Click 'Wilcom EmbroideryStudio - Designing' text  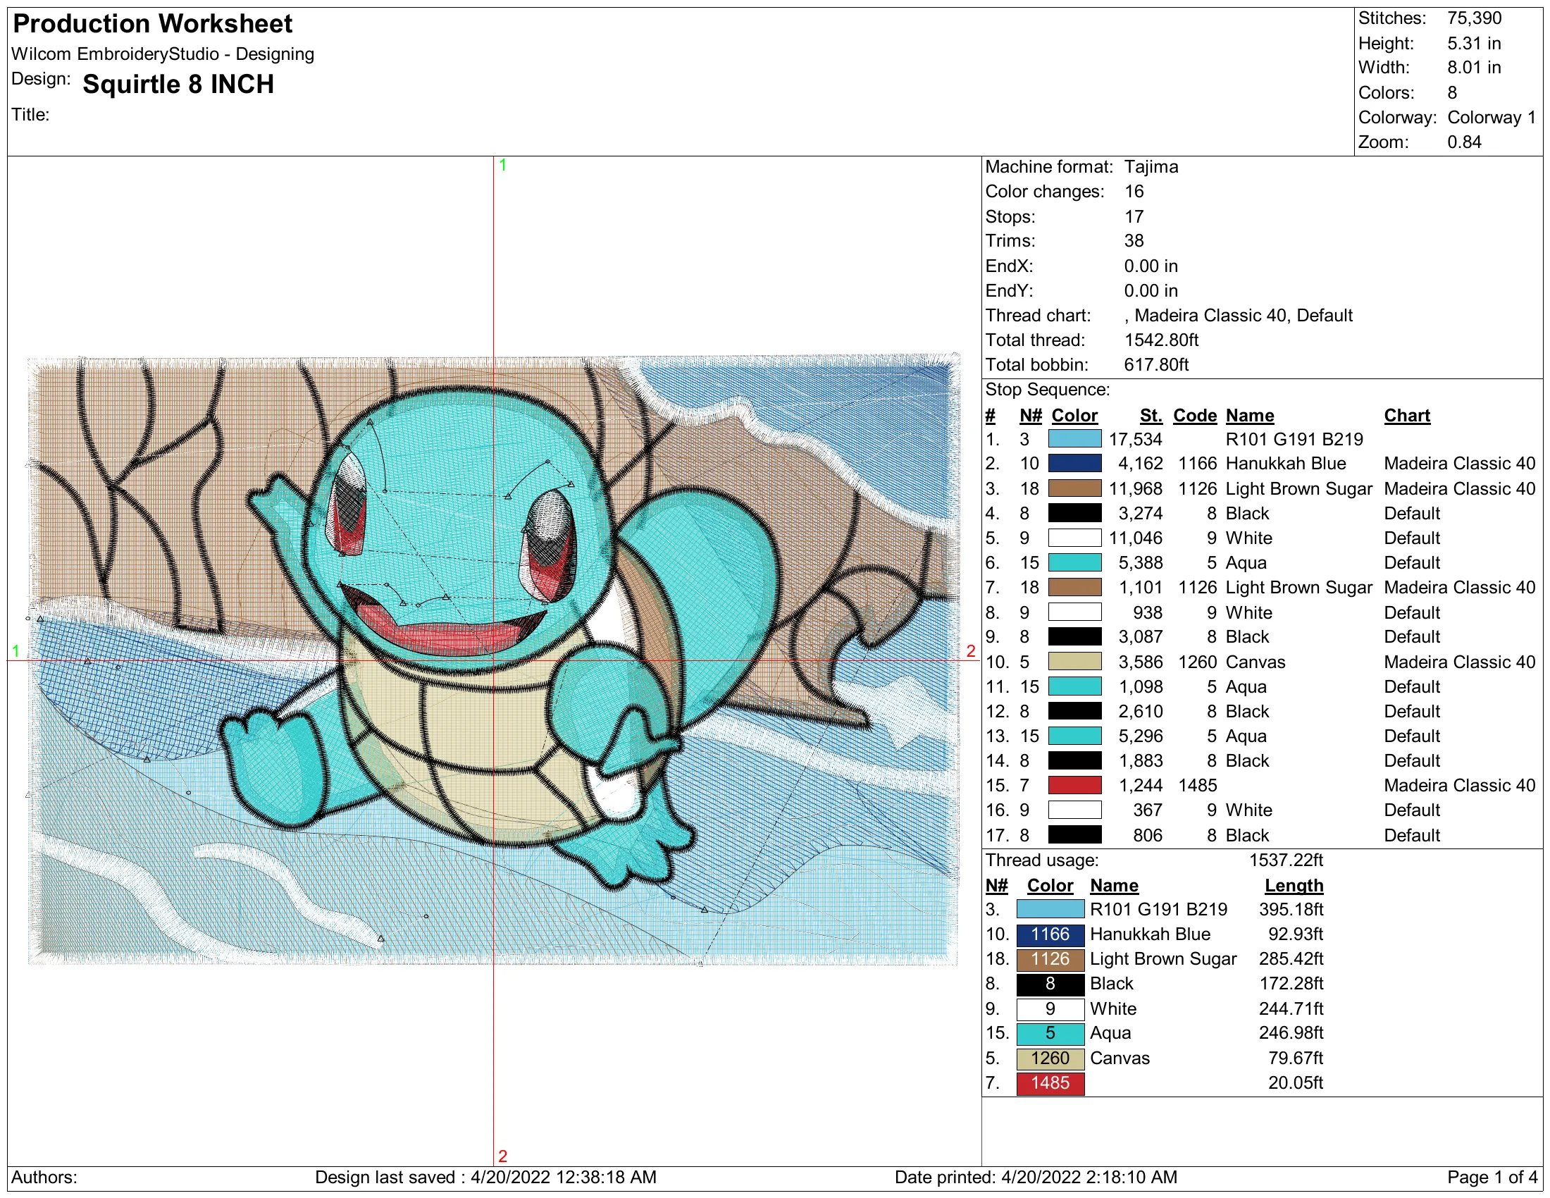163,54
